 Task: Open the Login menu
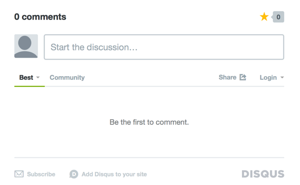268,78
